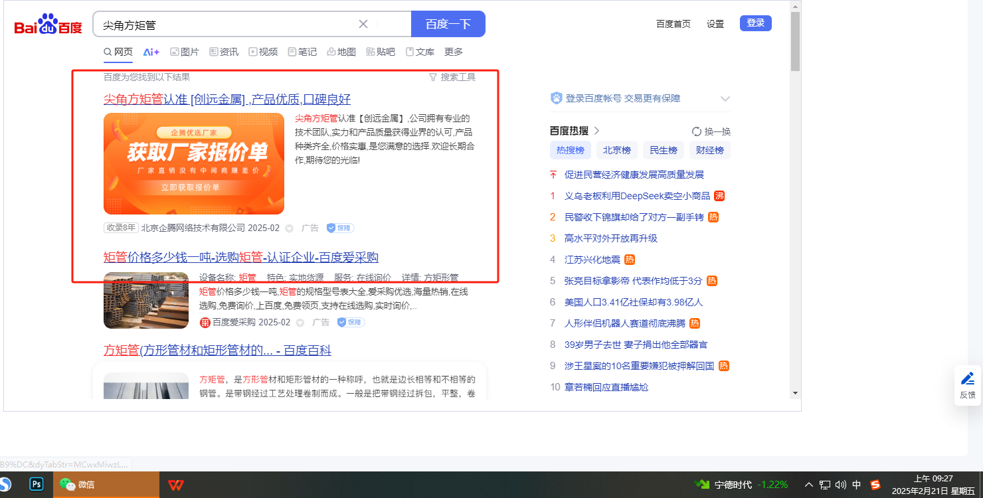
Task: Open the Baidu AI+ search tab
Action: coord(151,52)
